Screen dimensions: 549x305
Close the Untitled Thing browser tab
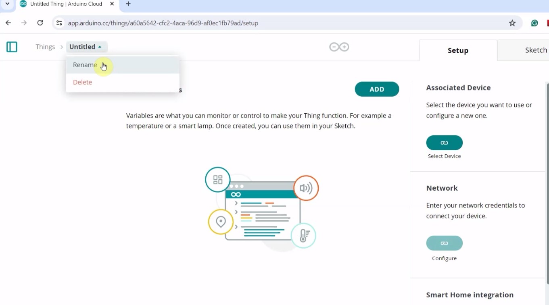coord(112,4)
